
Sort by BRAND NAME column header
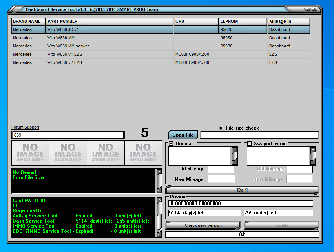pos(28,21)
